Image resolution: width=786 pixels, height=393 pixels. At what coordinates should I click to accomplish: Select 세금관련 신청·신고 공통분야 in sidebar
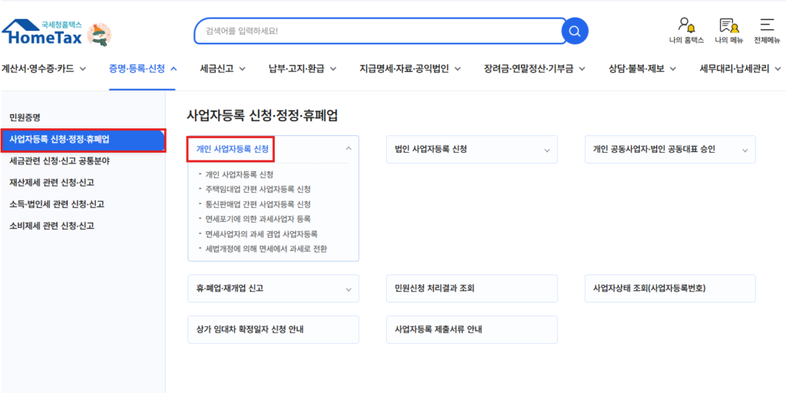click(x=60, y=161)
